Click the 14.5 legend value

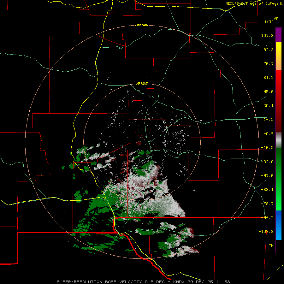[269, 120]
